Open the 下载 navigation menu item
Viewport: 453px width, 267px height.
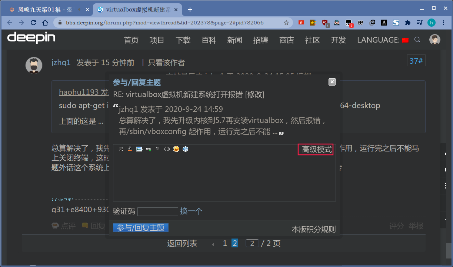point(183,40)
